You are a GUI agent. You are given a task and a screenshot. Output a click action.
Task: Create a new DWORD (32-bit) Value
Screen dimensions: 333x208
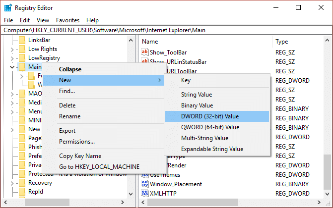click(x=217, y=116)
